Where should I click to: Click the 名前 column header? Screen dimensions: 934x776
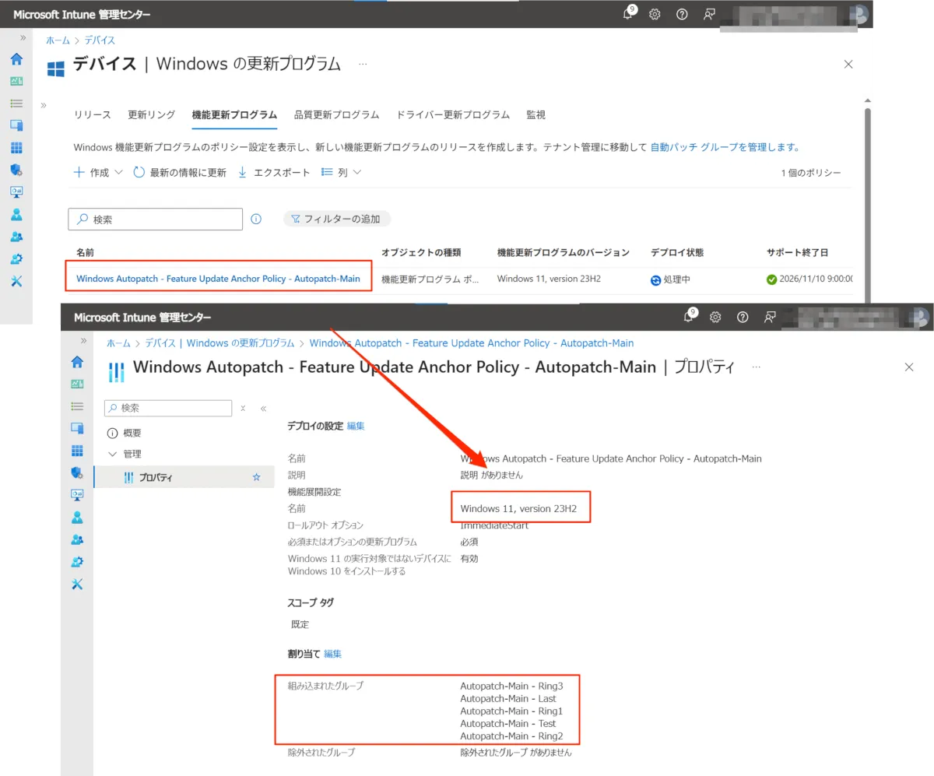pos(85,253)
